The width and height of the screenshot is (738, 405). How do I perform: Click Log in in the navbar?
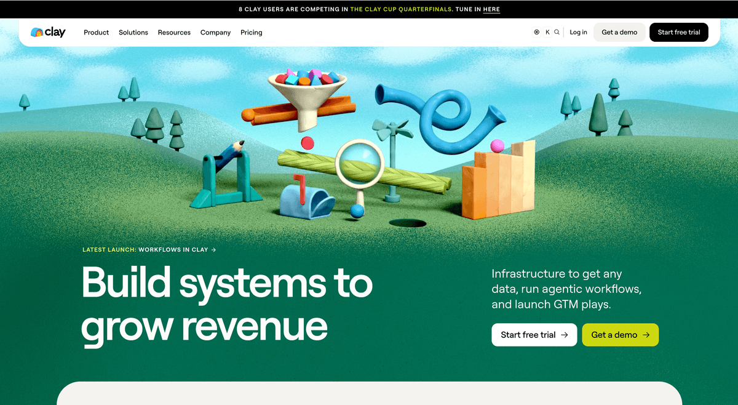click(578, 32)
